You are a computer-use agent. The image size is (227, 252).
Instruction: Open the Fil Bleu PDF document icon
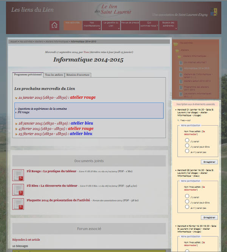click(x=18, y=190)
